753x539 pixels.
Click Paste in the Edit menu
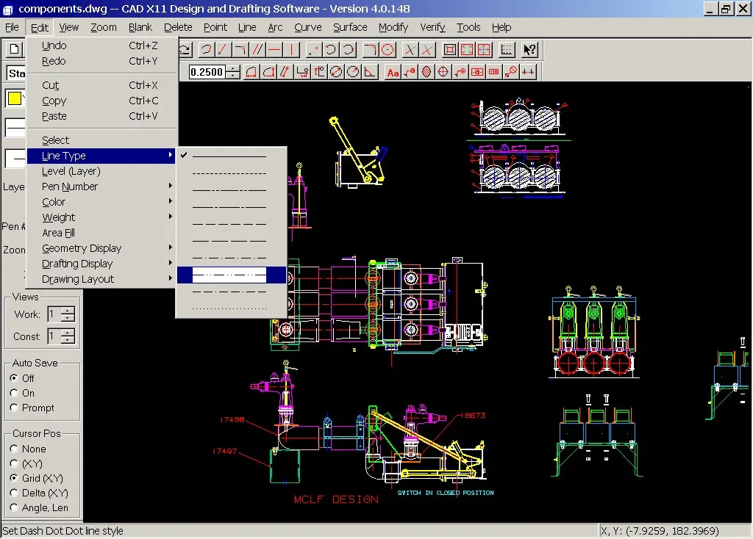tap(53, 115)
